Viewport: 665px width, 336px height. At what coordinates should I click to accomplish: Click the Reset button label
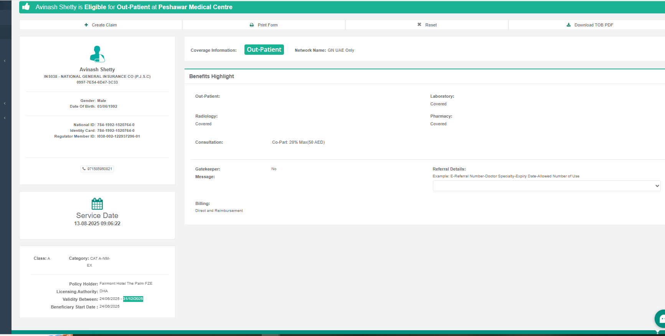431,25
